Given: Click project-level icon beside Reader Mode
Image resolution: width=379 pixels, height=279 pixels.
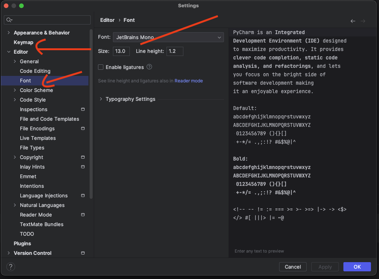Looking at the screenshot, I should (x=83, y=215).
